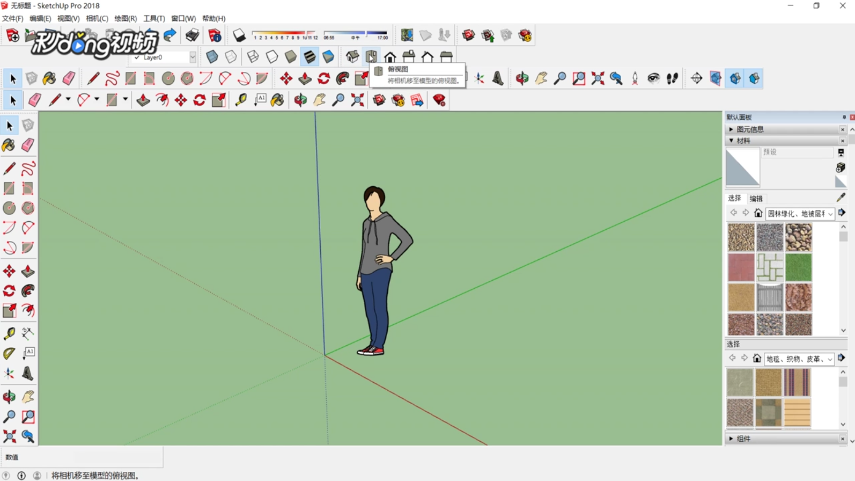The width and height of the screenshot is (855, 481).
Task: Enable Hidden Line face style
Action: pos(272,56)
